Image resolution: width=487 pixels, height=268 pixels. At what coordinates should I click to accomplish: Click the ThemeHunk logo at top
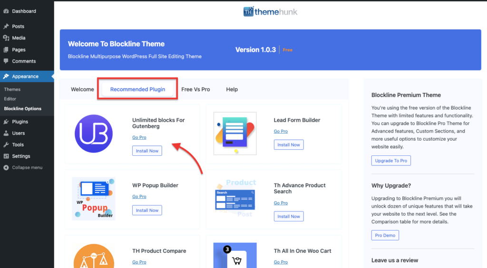pos(270,12)
